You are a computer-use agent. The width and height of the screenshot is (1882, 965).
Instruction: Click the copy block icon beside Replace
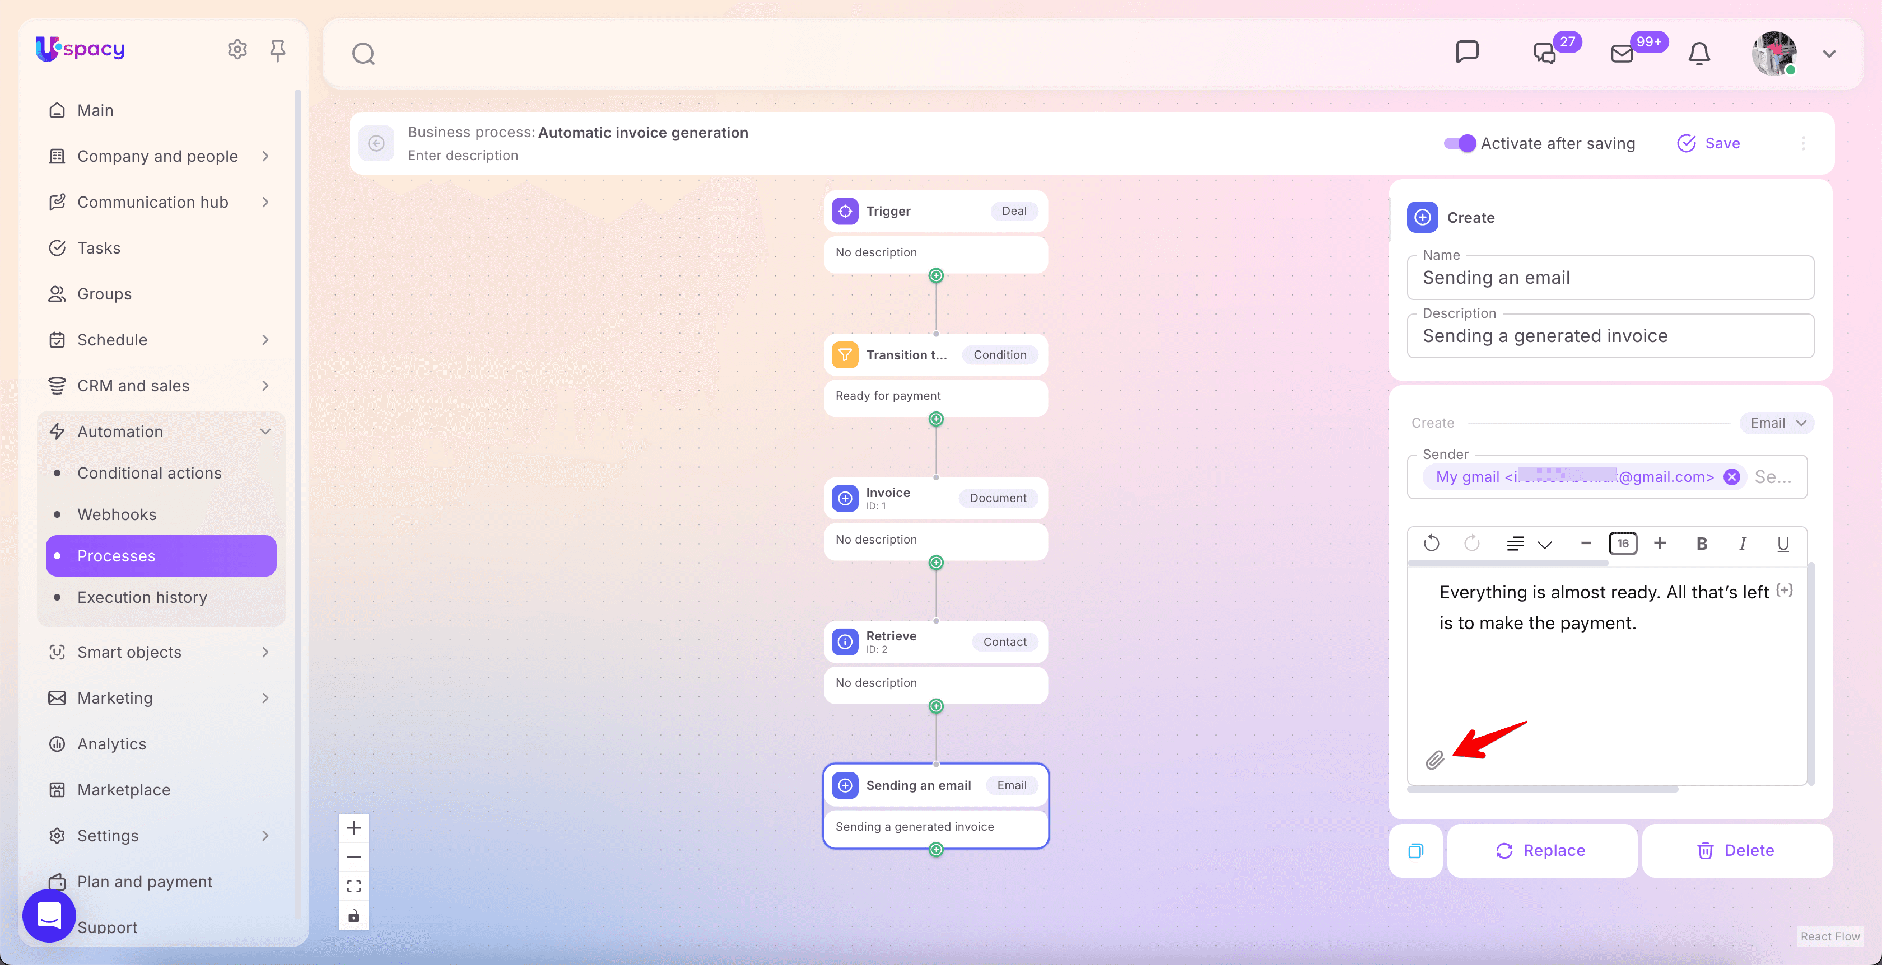(x=1416, y=850)
